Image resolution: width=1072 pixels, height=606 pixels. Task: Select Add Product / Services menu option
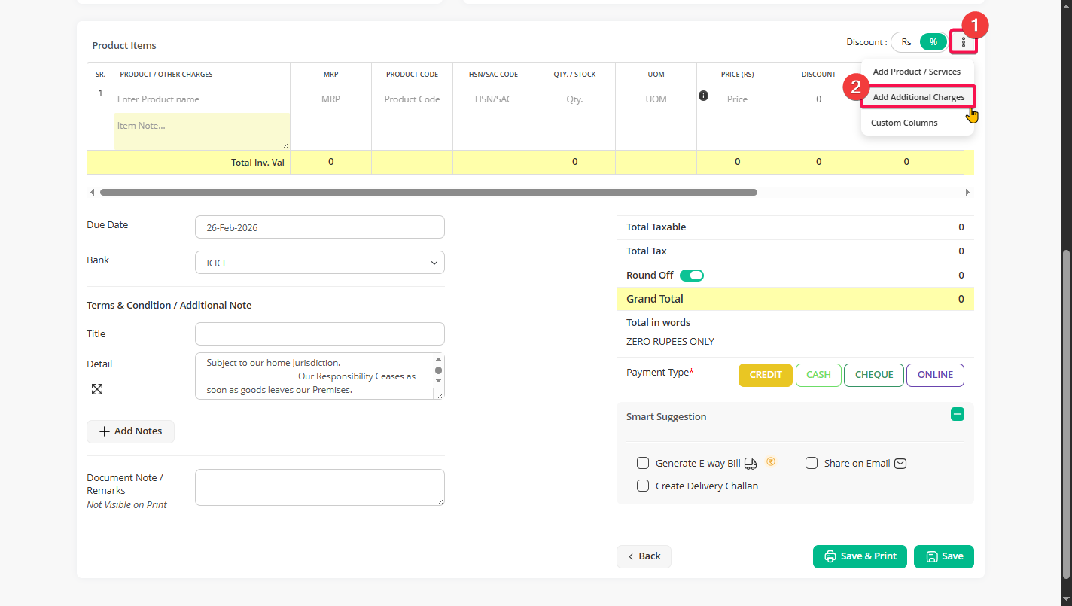[x=916, y=72]
